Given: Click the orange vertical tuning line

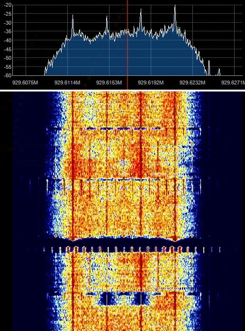Looking at the screenshot, I should point(127,44).
